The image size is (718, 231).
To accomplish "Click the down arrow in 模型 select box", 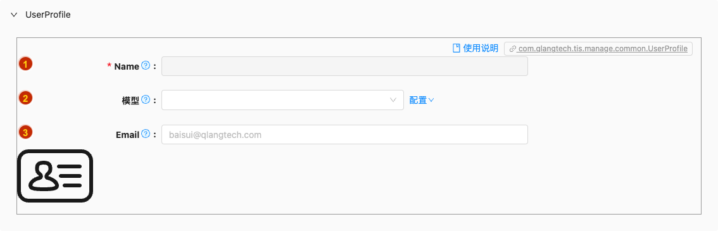I will [x=393, y=100].
